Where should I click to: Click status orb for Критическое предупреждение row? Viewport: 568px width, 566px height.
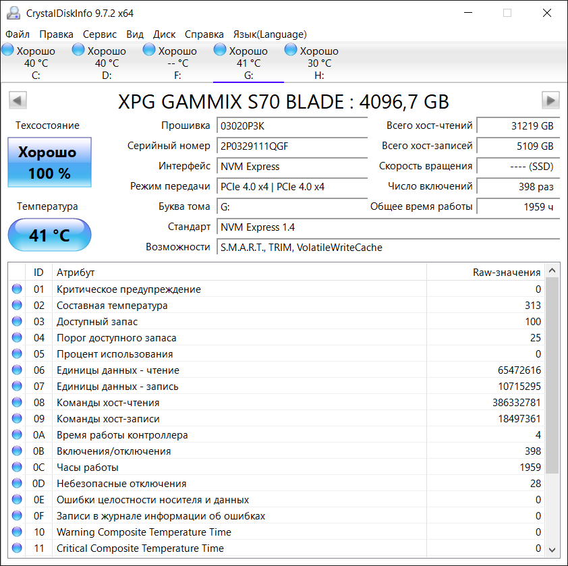coord(17,289)
